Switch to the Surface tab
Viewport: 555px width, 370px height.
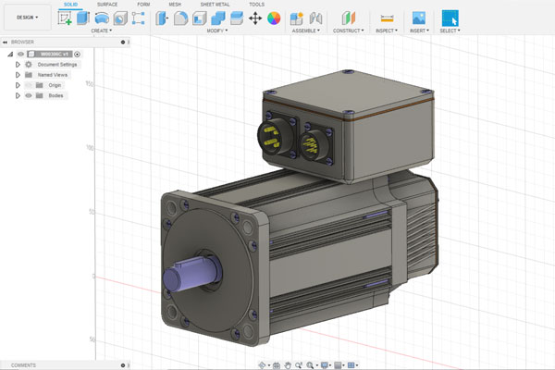107,5
